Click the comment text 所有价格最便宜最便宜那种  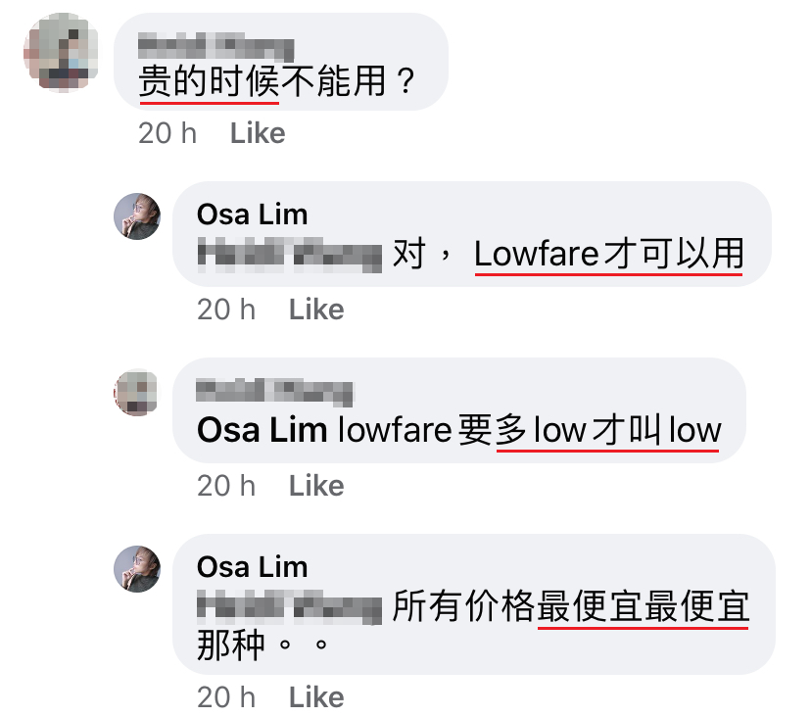click(473, 626)
